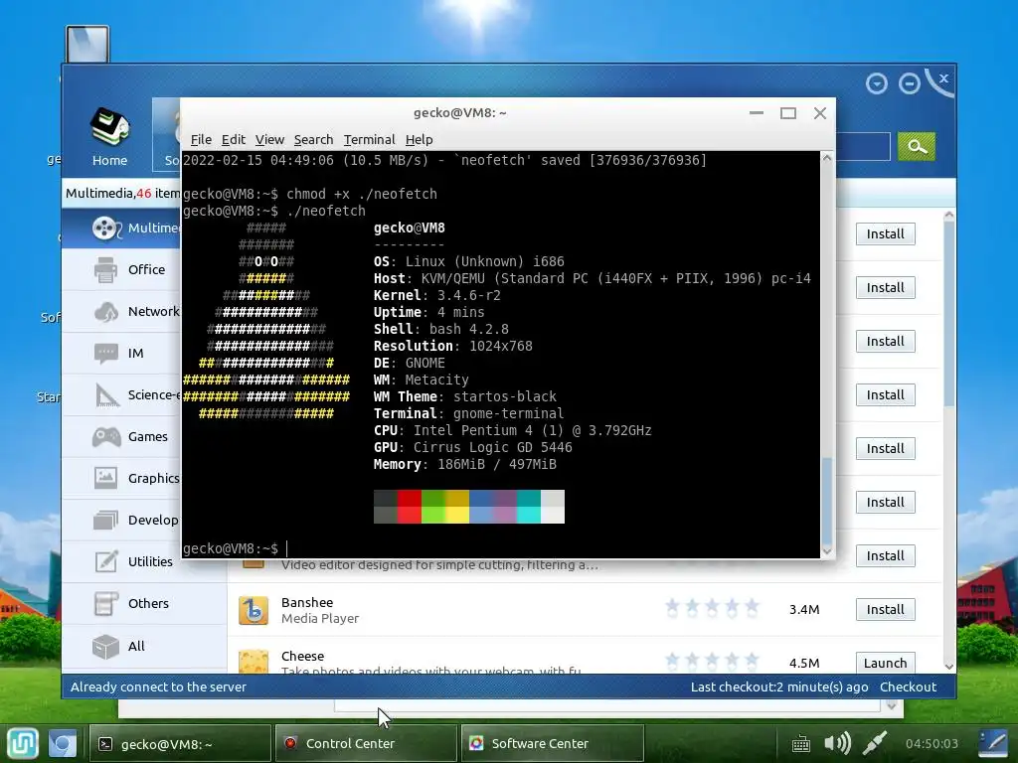Click the Banshee app icon
Screen dimensions: 1018x763
[x=254, y=610]
